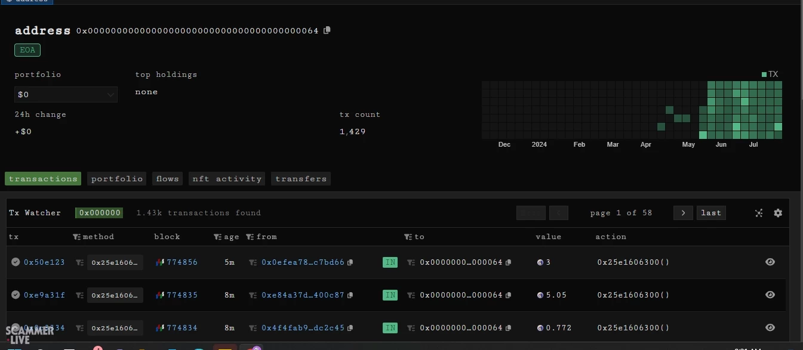
Task: Copy the 0x0efea78…c7bd66 from address
Action: 350,262
